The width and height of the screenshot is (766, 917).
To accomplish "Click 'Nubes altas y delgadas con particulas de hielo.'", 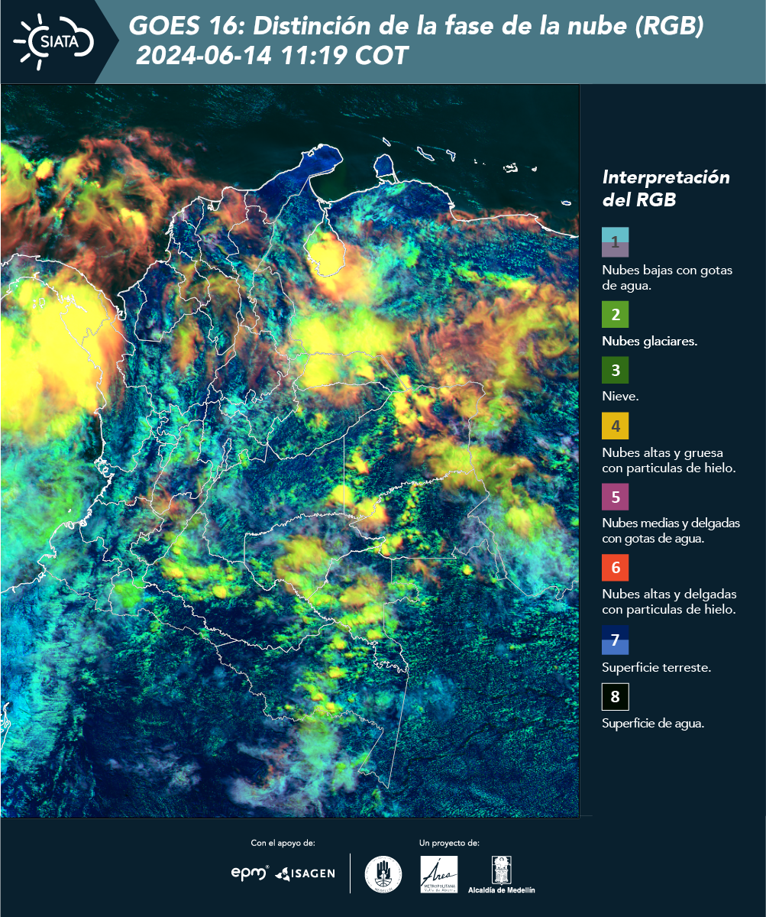I will (669, 601).
